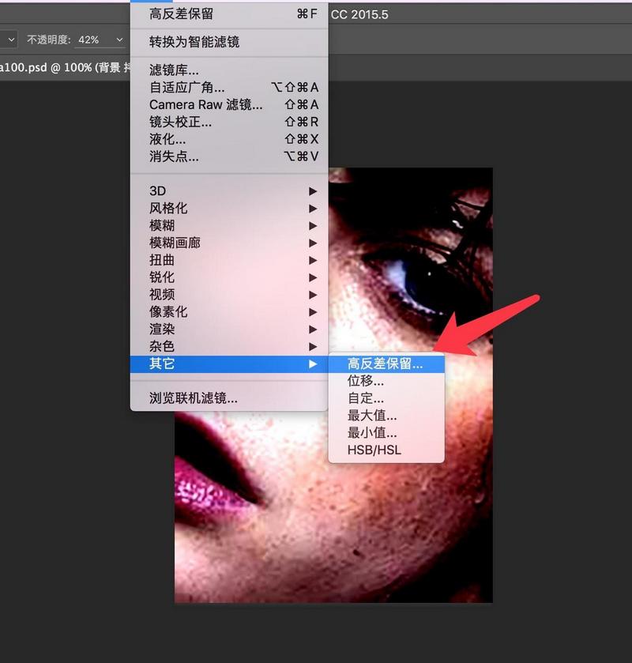Screen dimensions: 632x663
Task: Select 镜头校正 (Lens Correction)
Action: click(x=167, y=122)
